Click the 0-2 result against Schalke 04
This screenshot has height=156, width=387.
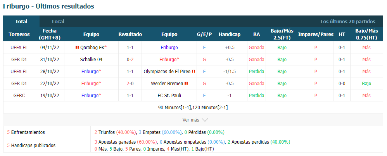point(130,59)
